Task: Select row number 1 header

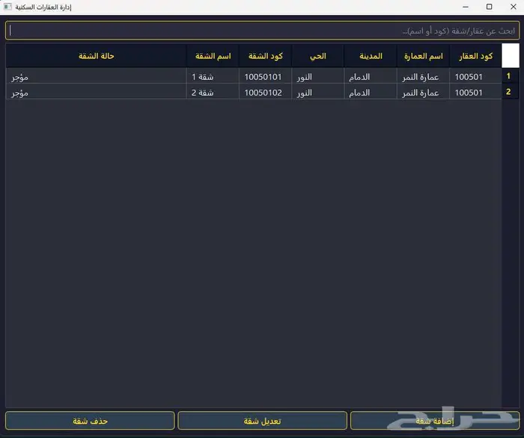Action: pos(509,76)
